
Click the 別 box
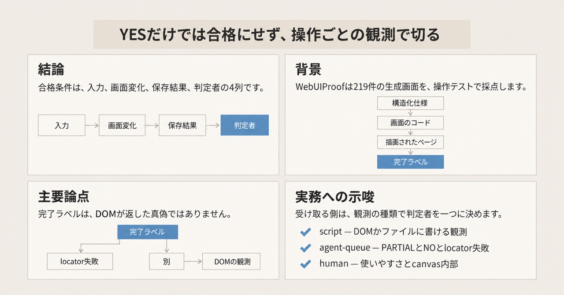[x=166, y=262]
